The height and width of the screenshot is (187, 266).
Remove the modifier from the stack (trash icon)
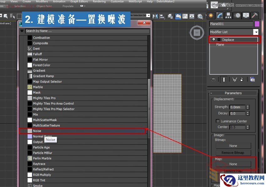[x=241, y=79]
